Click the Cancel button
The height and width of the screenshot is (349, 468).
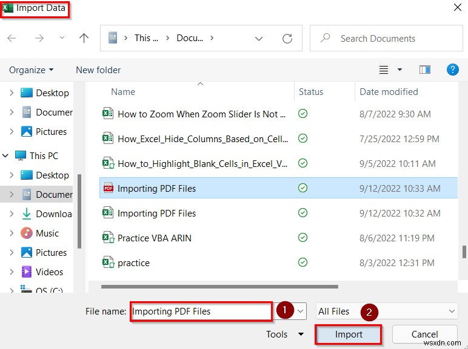(x=424, y=334)
